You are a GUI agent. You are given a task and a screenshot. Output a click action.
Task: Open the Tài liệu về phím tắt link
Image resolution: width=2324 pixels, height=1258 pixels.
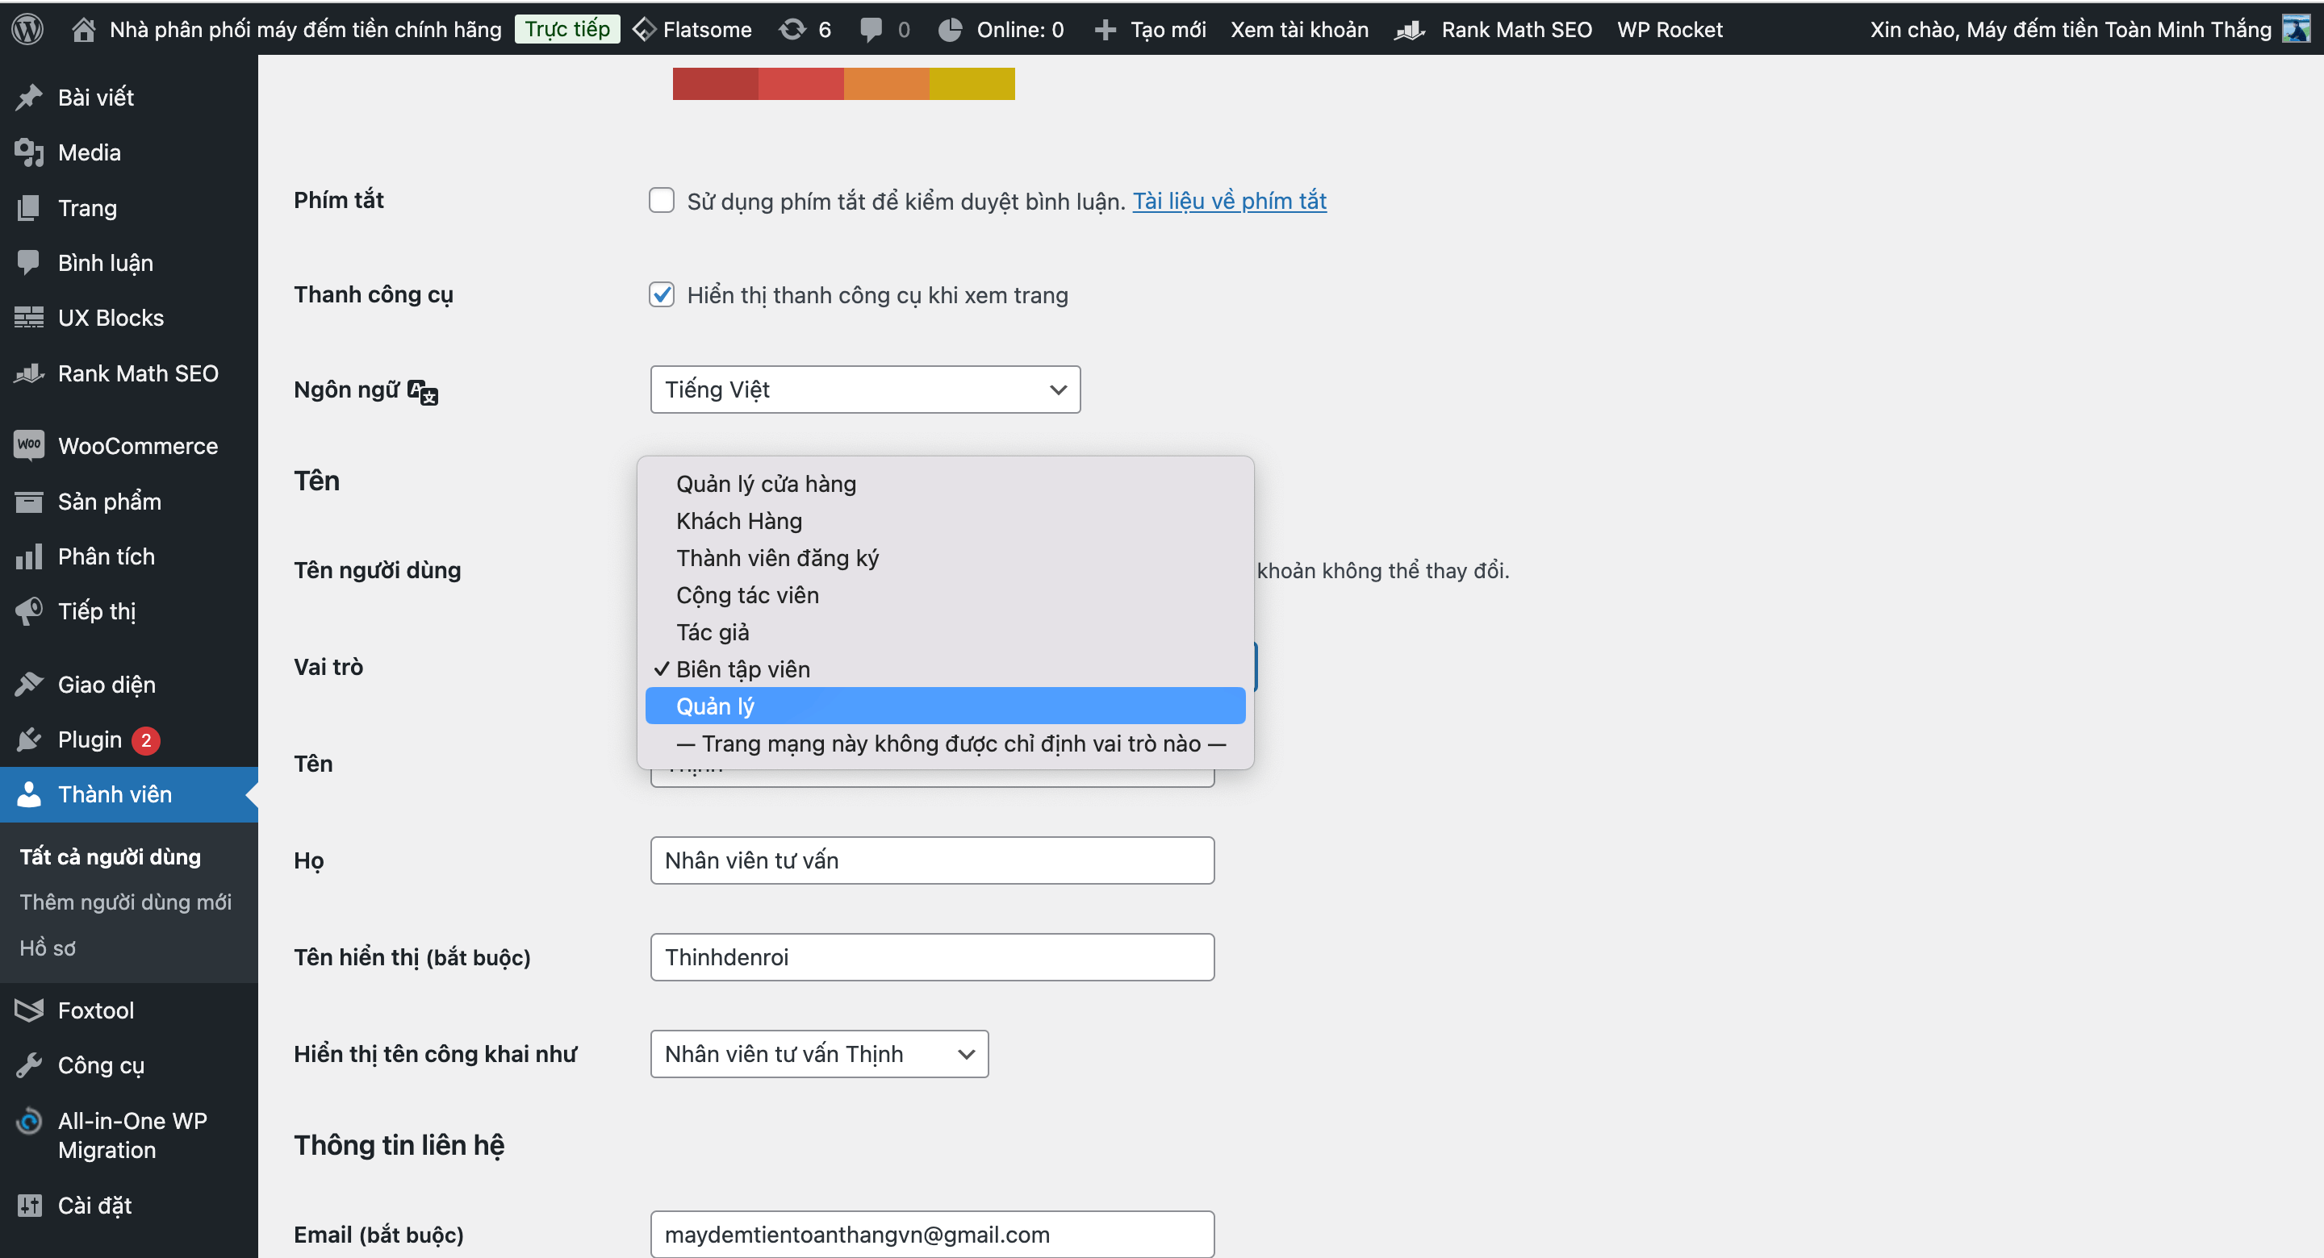(x=1229, y=200)
